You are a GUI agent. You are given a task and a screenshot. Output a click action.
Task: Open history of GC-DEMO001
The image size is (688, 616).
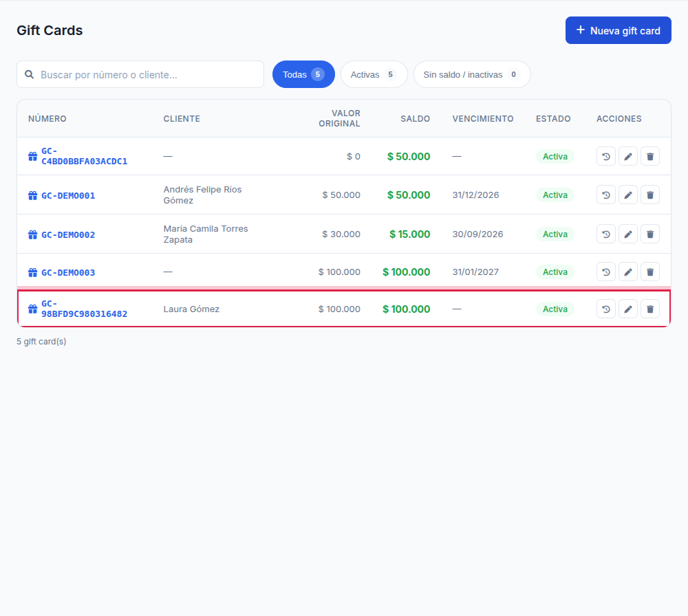pyautogui.click(x=606, y=195)
